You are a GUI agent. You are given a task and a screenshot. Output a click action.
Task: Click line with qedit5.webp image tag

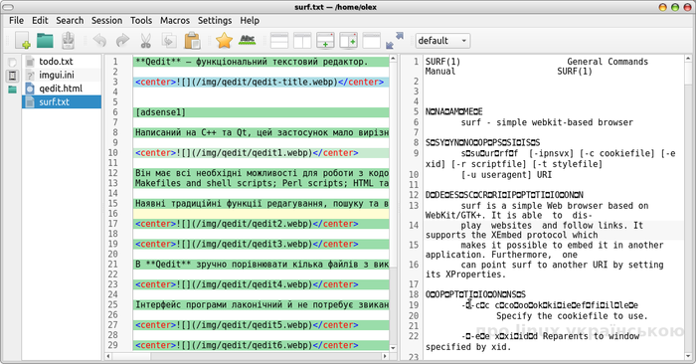(261, 325)
